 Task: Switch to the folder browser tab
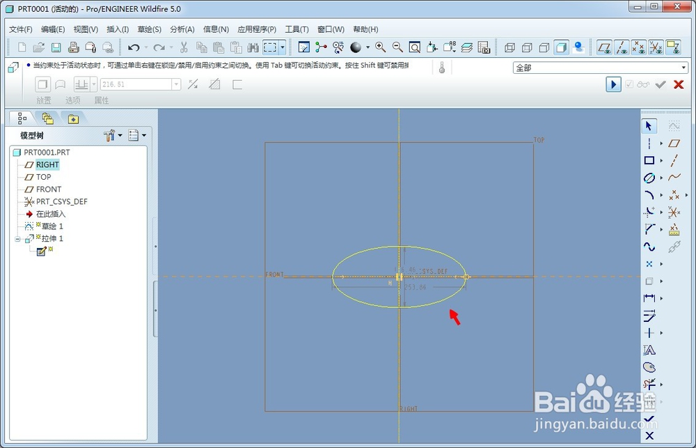tap(47, 118)
